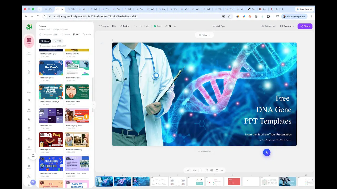The image size is (337, 189).
Task: Click Add Canvas below the slide
Action: point(205,151)
